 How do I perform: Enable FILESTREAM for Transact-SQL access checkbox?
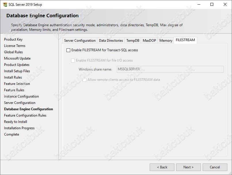tap(68, 50)
